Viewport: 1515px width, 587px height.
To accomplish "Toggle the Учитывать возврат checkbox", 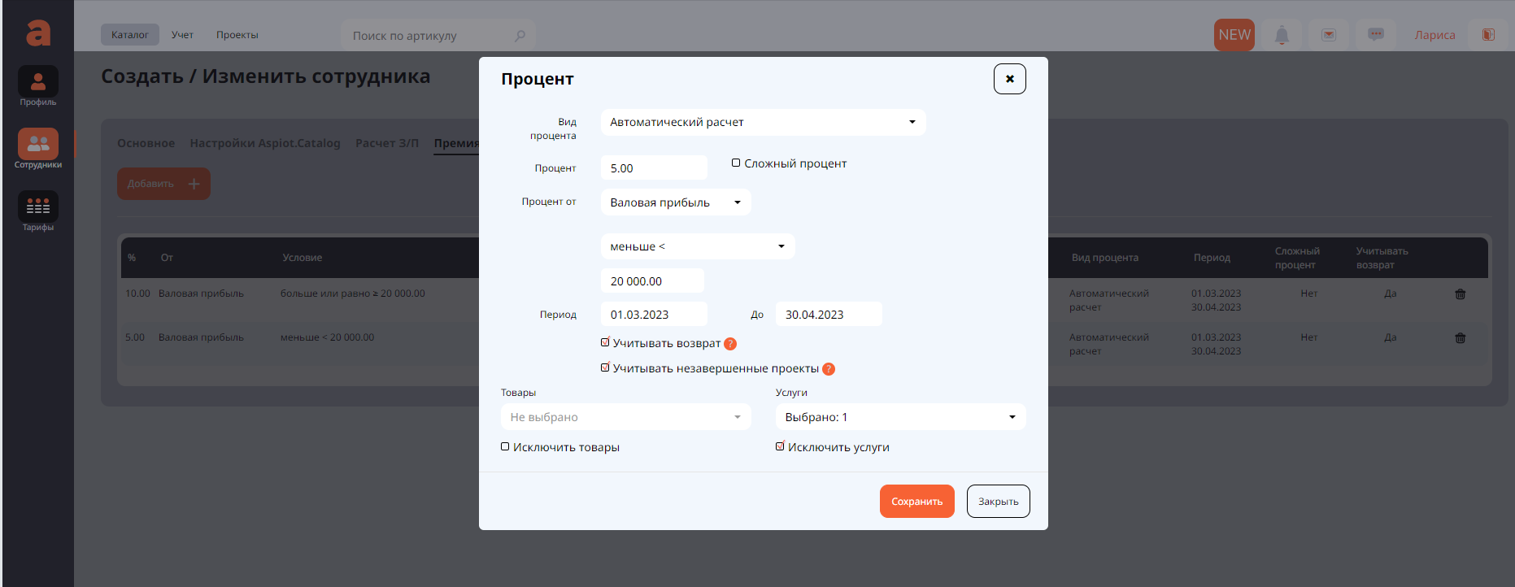I will pyautogui.click(x=605, y=343).
